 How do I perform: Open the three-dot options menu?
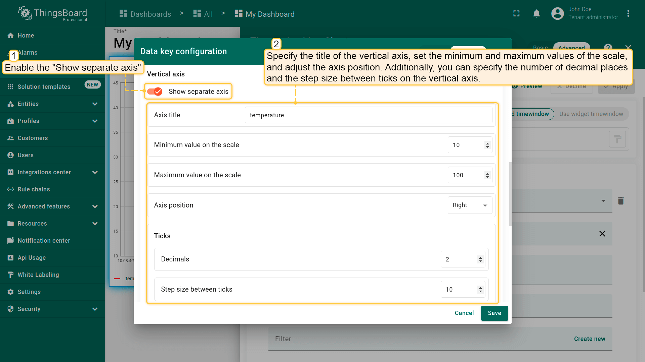click(x=628, y=14)
